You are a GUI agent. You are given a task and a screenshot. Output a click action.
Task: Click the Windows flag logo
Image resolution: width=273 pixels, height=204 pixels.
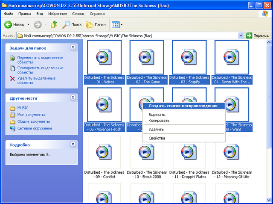coord(265,14)
